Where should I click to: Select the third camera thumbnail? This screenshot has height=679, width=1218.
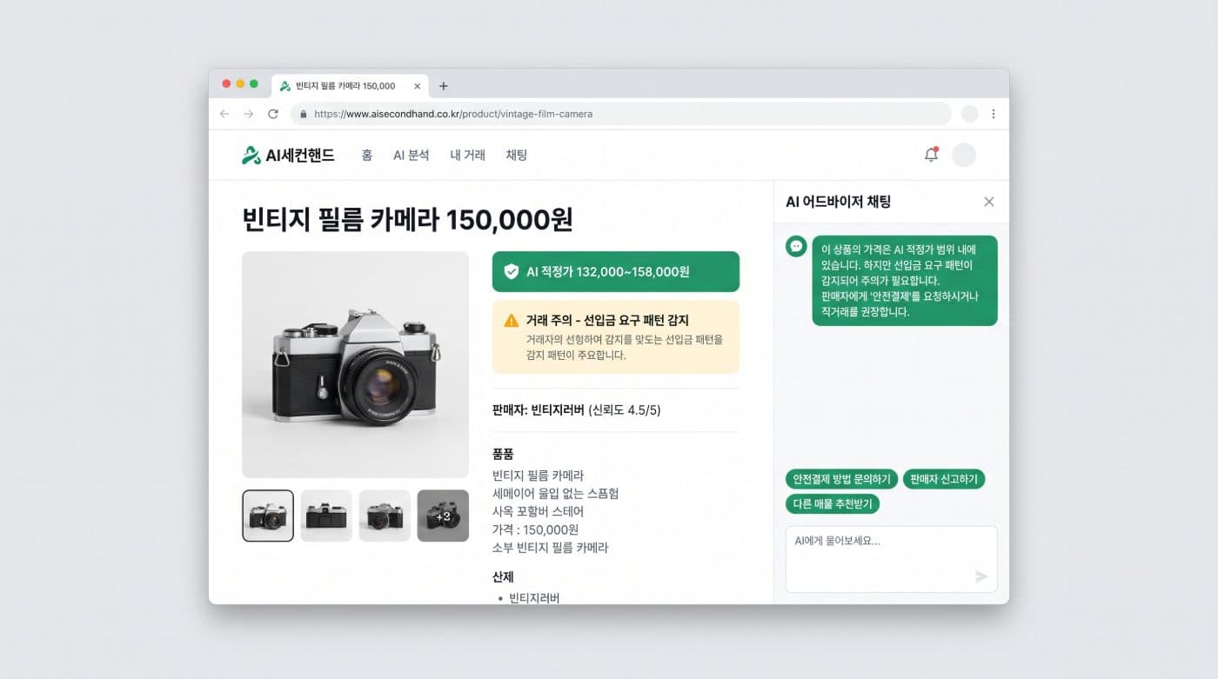click(385, 516)
